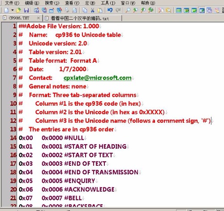Image resolution: width=224 pixels, height=211 pixels.
Task: Click the Find Previous magnifier with left arrow
Action: (x=135, y=10)
